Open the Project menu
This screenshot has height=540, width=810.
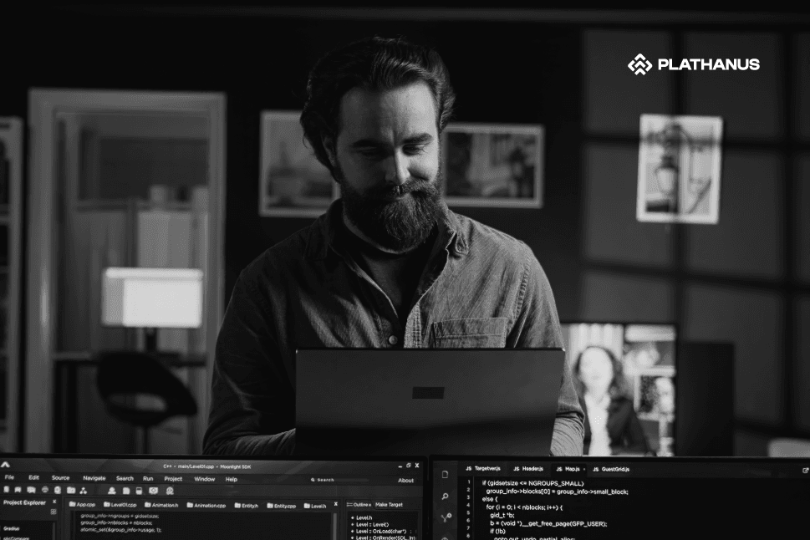pyautogui.click(x=173, y=479)
